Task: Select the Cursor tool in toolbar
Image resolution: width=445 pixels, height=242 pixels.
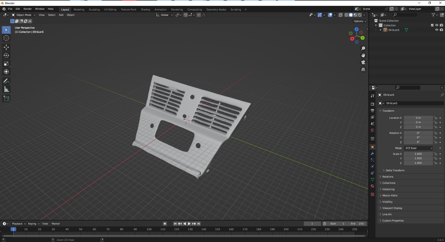Action: click(6, 38)
